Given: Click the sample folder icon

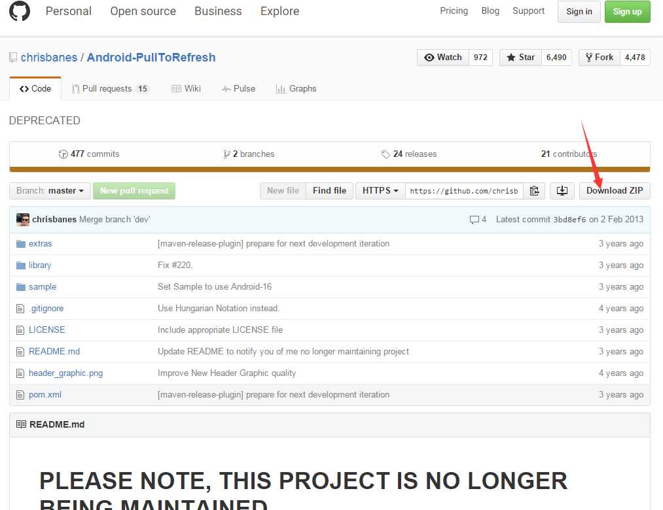Looking at the screenshot, I should tap(21, 287).
